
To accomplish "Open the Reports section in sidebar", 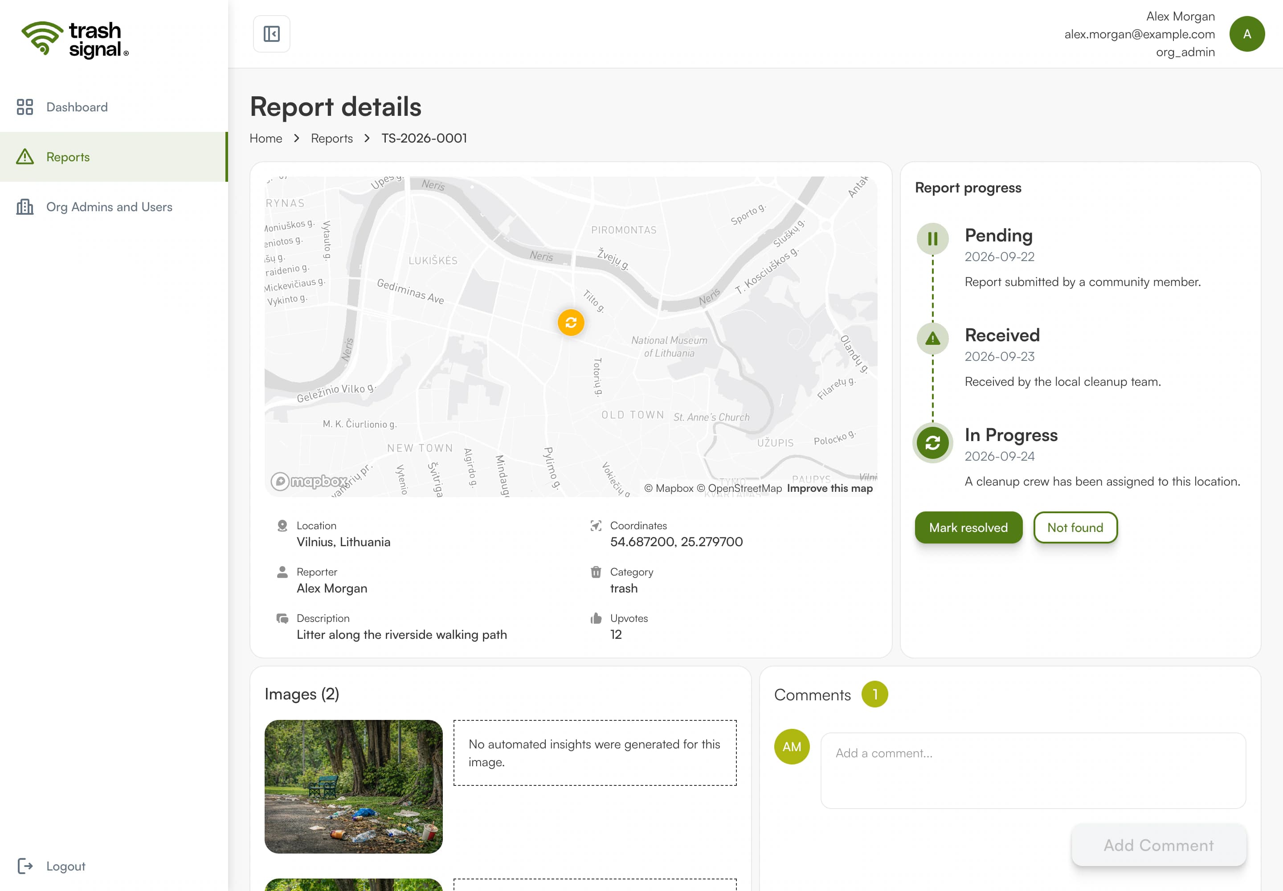I will pos(114,157).
